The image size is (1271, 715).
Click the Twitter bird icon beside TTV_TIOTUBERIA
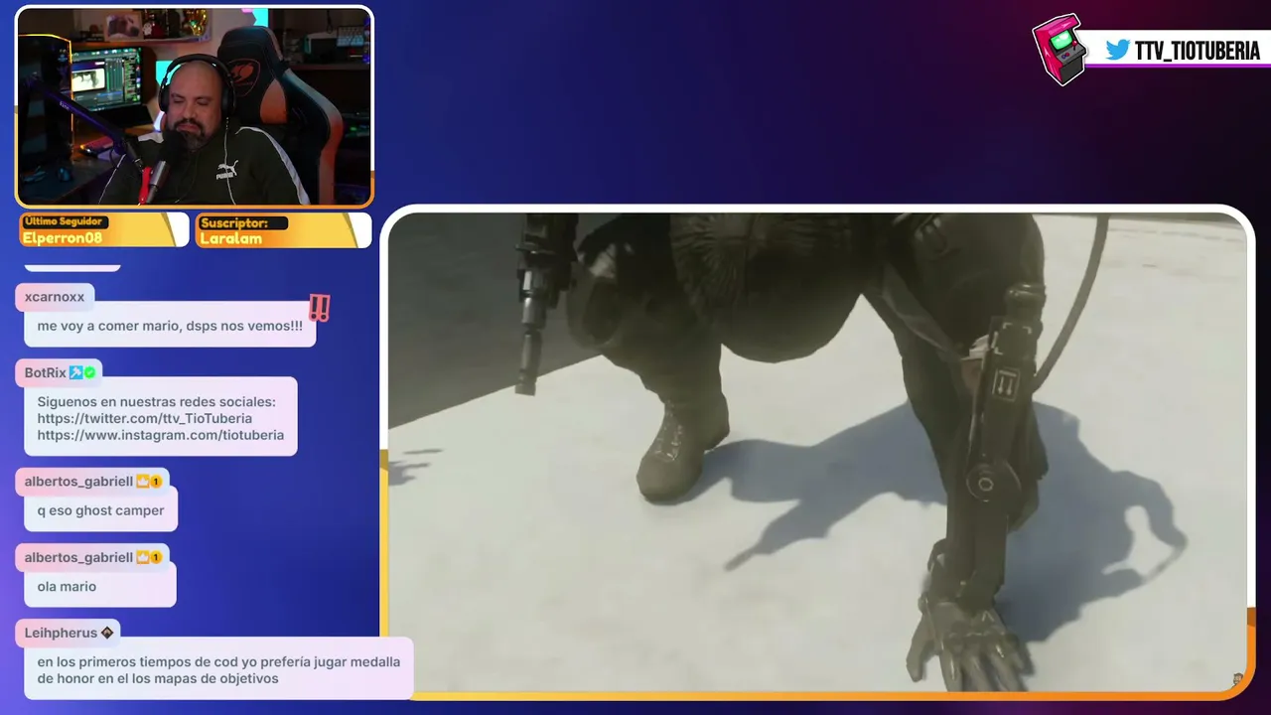(x=1117, y=50)
